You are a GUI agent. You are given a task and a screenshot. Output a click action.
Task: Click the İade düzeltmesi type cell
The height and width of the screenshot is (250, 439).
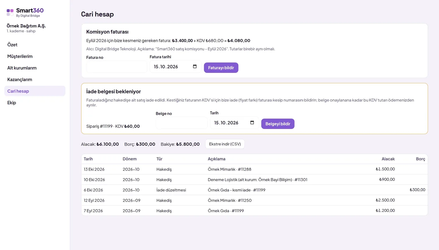click(x=171, y=190)
